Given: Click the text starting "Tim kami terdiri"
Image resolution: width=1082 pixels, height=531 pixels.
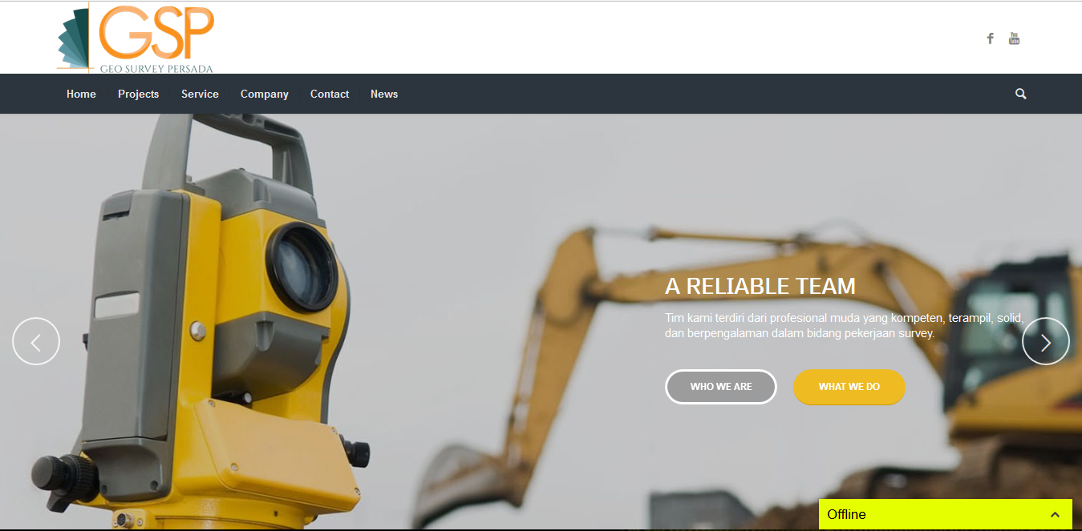Looking at the screenshot, I should click(845, 326).
